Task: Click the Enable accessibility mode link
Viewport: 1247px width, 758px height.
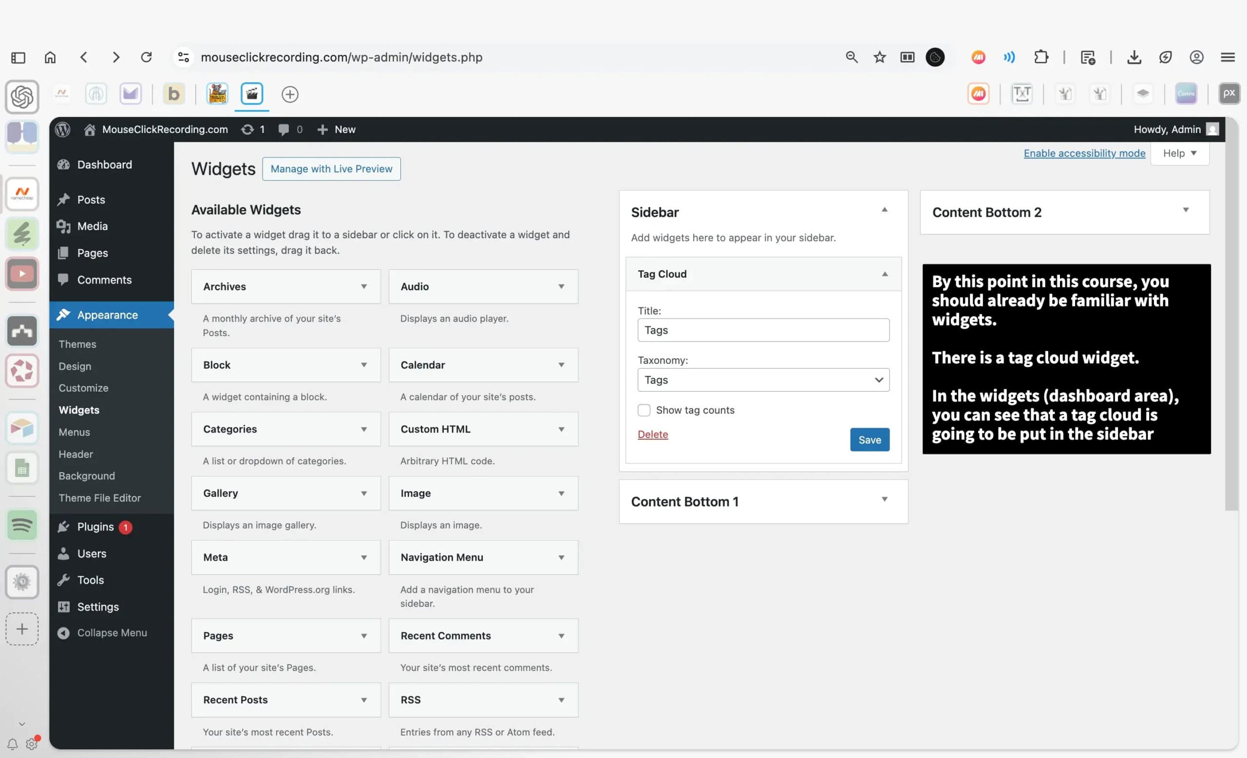Action: (x=1084, y=153)
